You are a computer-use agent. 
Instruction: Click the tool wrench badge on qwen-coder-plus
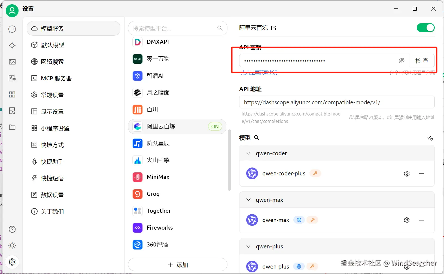[x=315, y=173]
